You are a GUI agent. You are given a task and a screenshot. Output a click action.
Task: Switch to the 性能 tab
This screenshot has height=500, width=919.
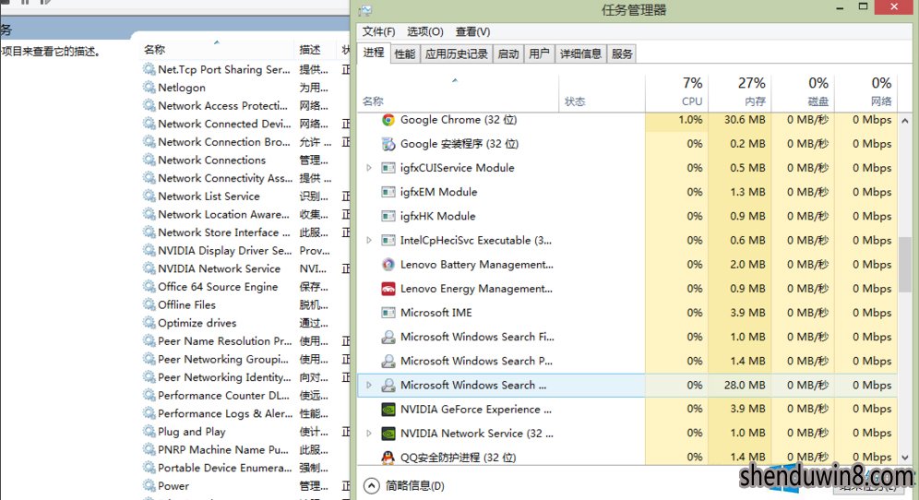pyautogui.click(x=405, y=54)
